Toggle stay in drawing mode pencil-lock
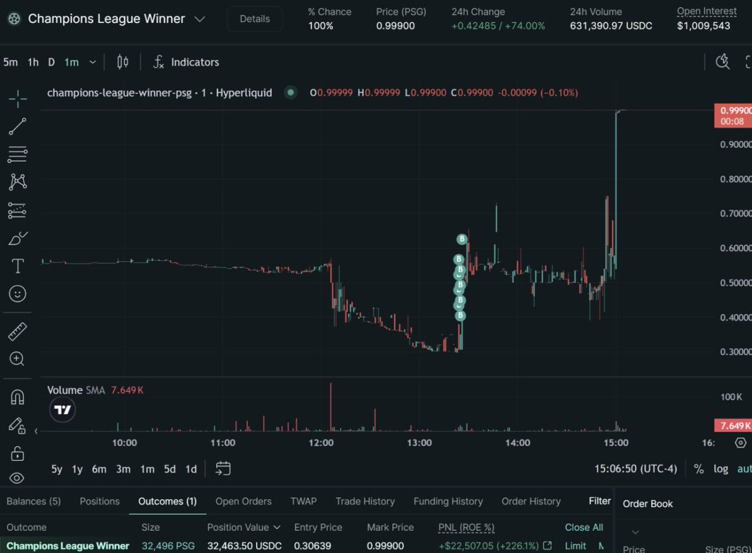752x553 pixels. click(x=18, y=425)
